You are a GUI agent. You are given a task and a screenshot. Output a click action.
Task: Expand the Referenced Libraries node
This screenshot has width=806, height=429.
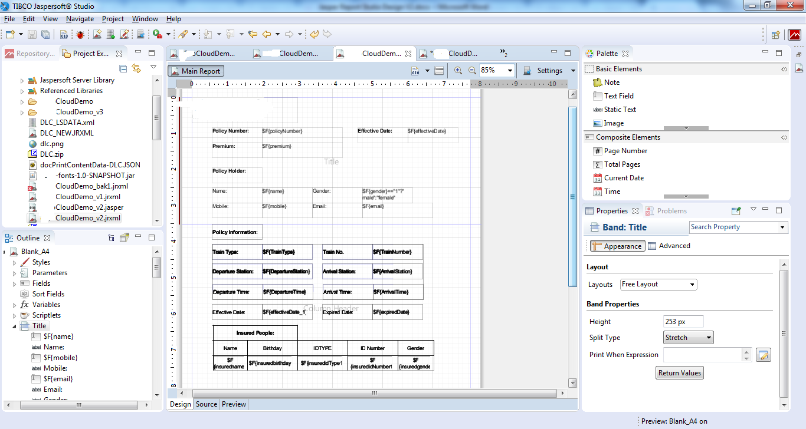click(22, 91)
